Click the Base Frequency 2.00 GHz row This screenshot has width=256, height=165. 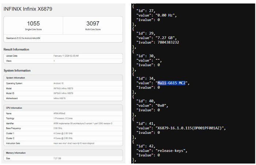coord(63,128)
